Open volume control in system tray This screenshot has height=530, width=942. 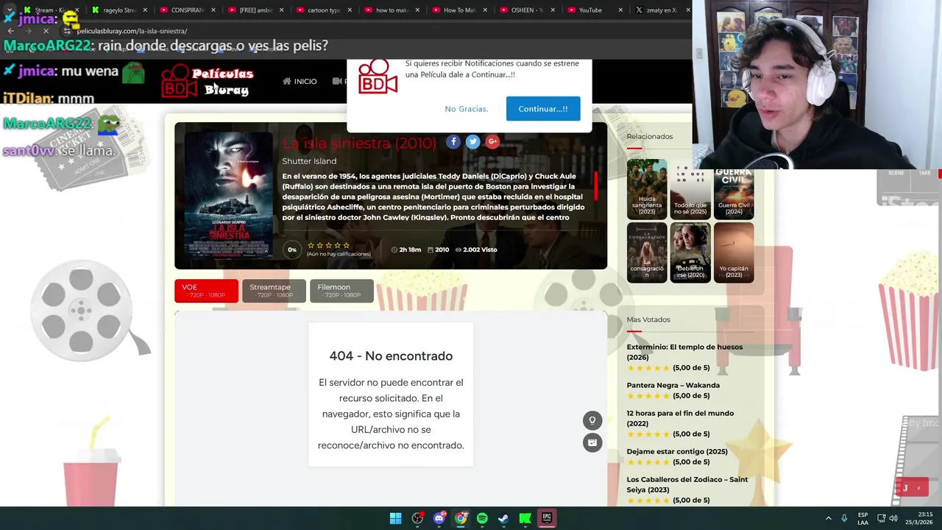coord(893,518)
